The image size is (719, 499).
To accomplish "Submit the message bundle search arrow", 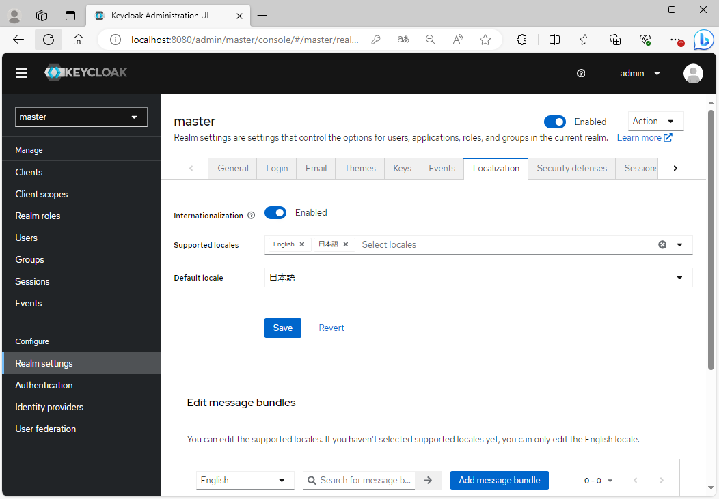I will [x=428, y=481].
